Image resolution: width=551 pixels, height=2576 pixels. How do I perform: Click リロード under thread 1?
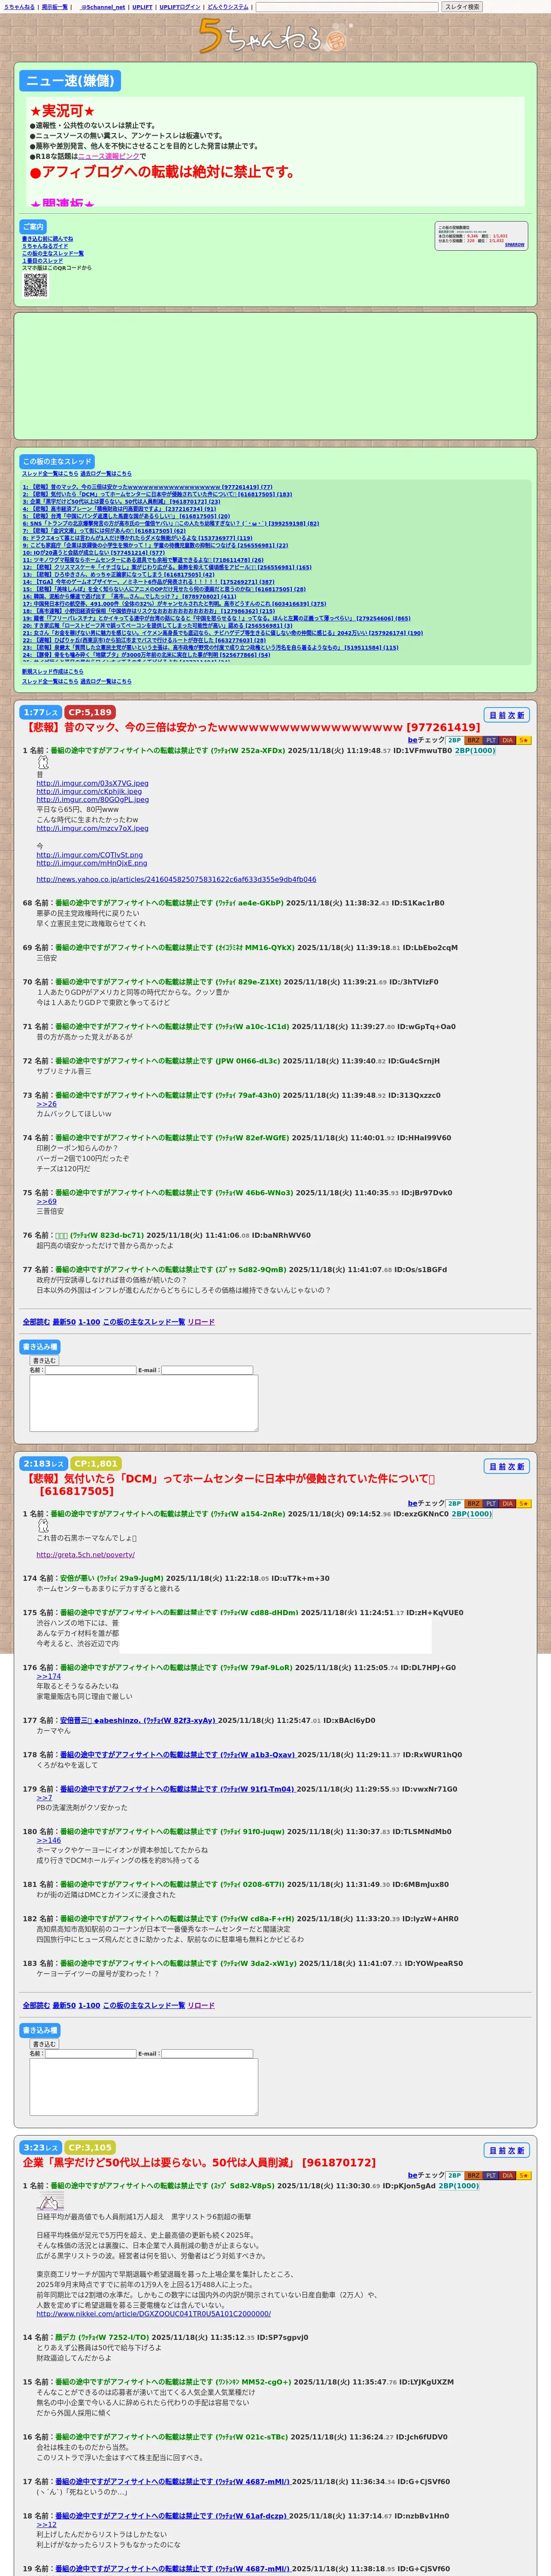coord(201,1322)
